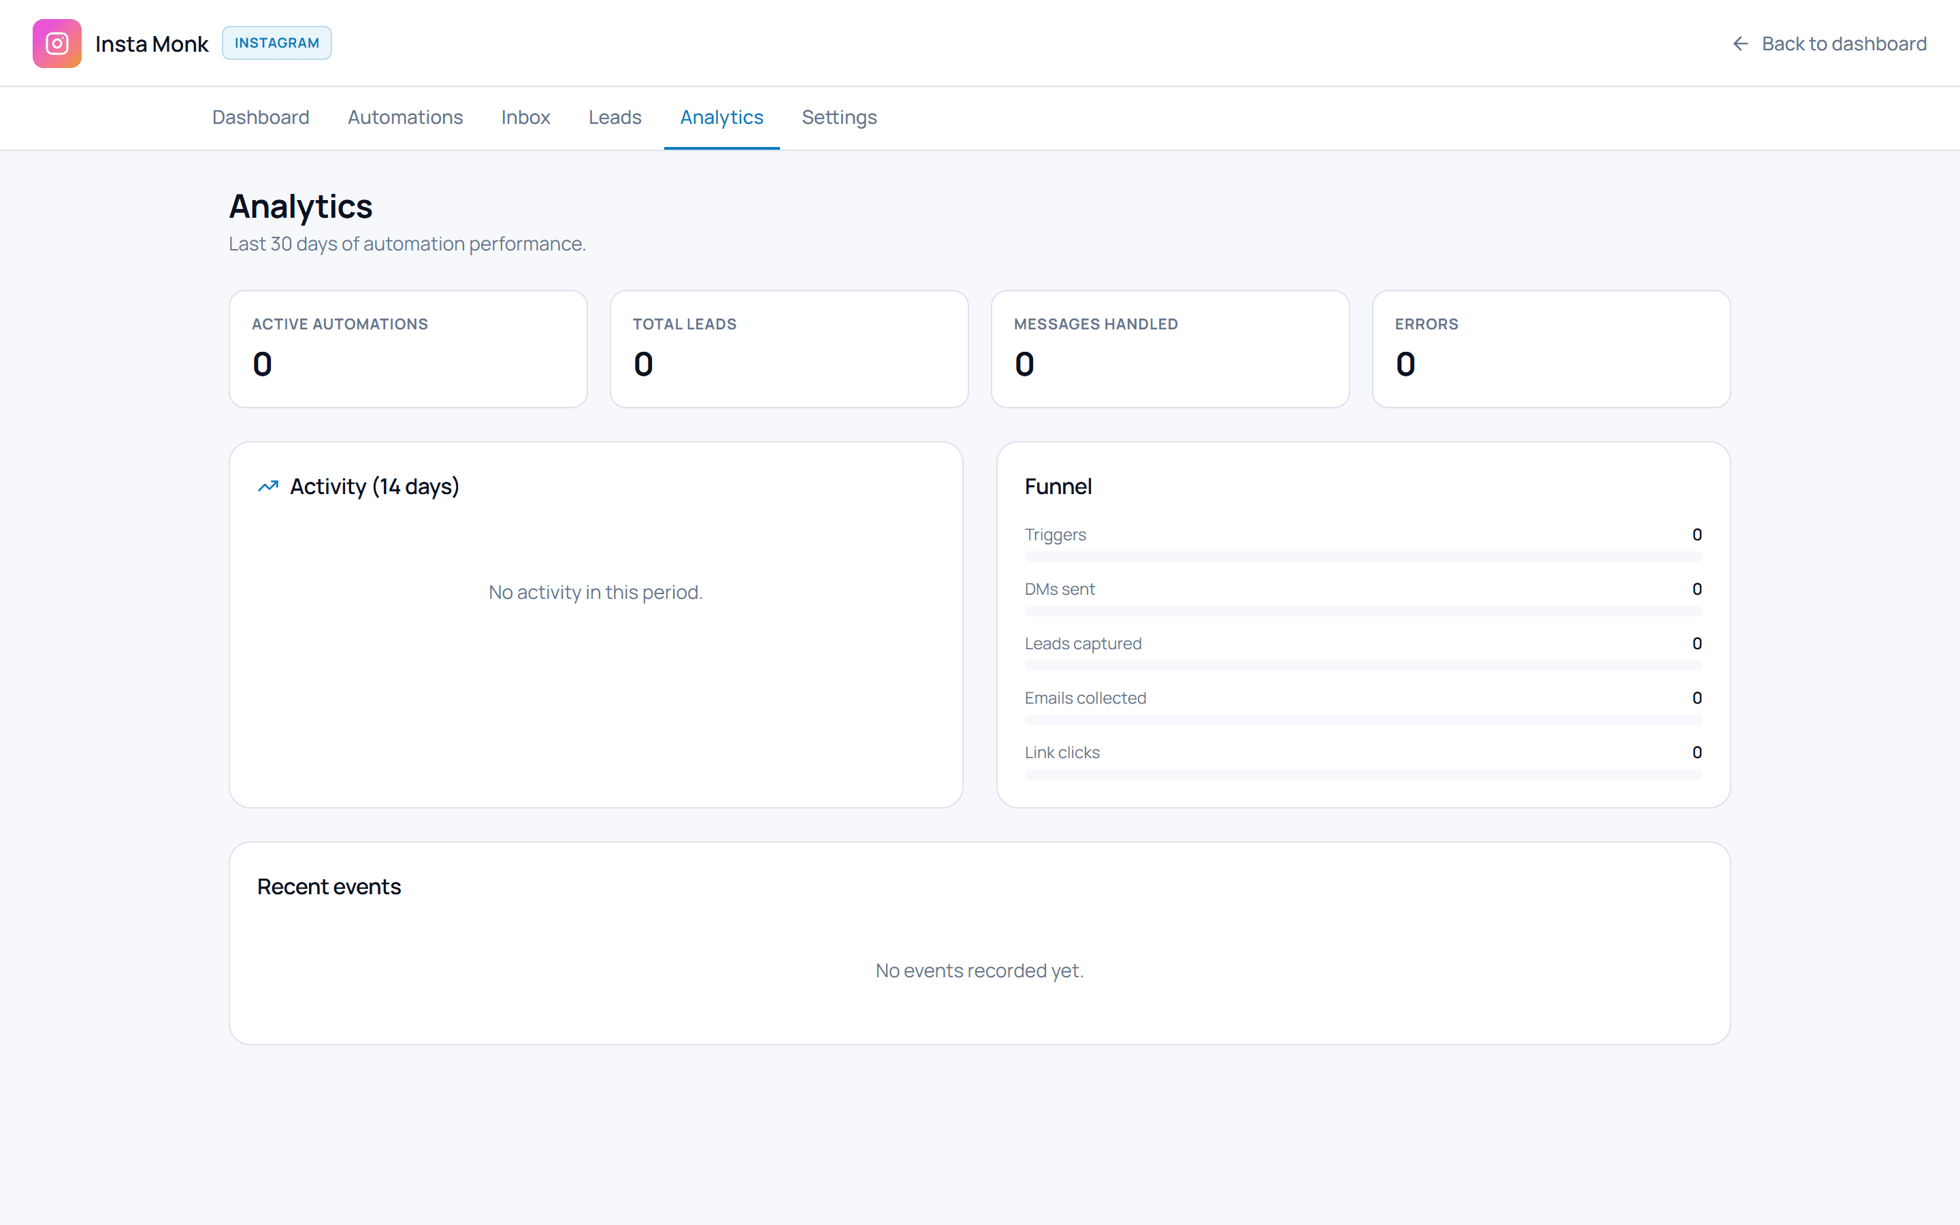
Task: Click the Activity (14 days) heading
Action: [x=374, y=486]
